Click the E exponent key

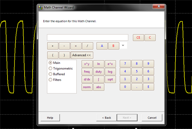148,87
